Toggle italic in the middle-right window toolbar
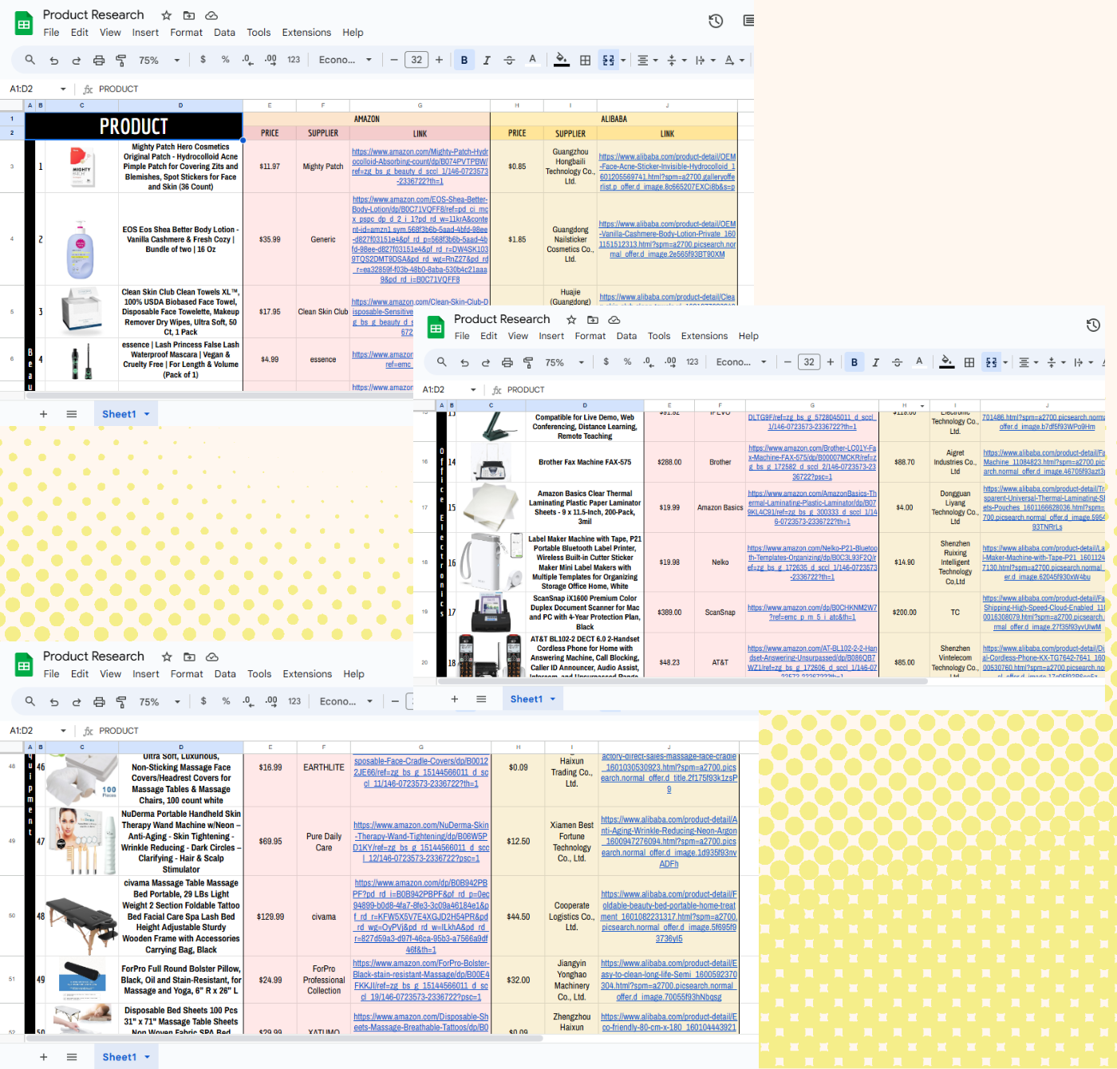Image resolution: width=1117 pixels, height=1069 pixels. (875, 362)
